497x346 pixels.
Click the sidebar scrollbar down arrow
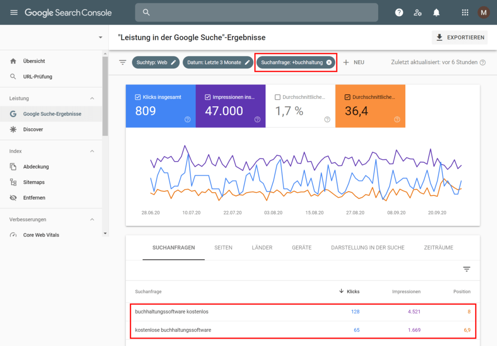pos(105,233)
